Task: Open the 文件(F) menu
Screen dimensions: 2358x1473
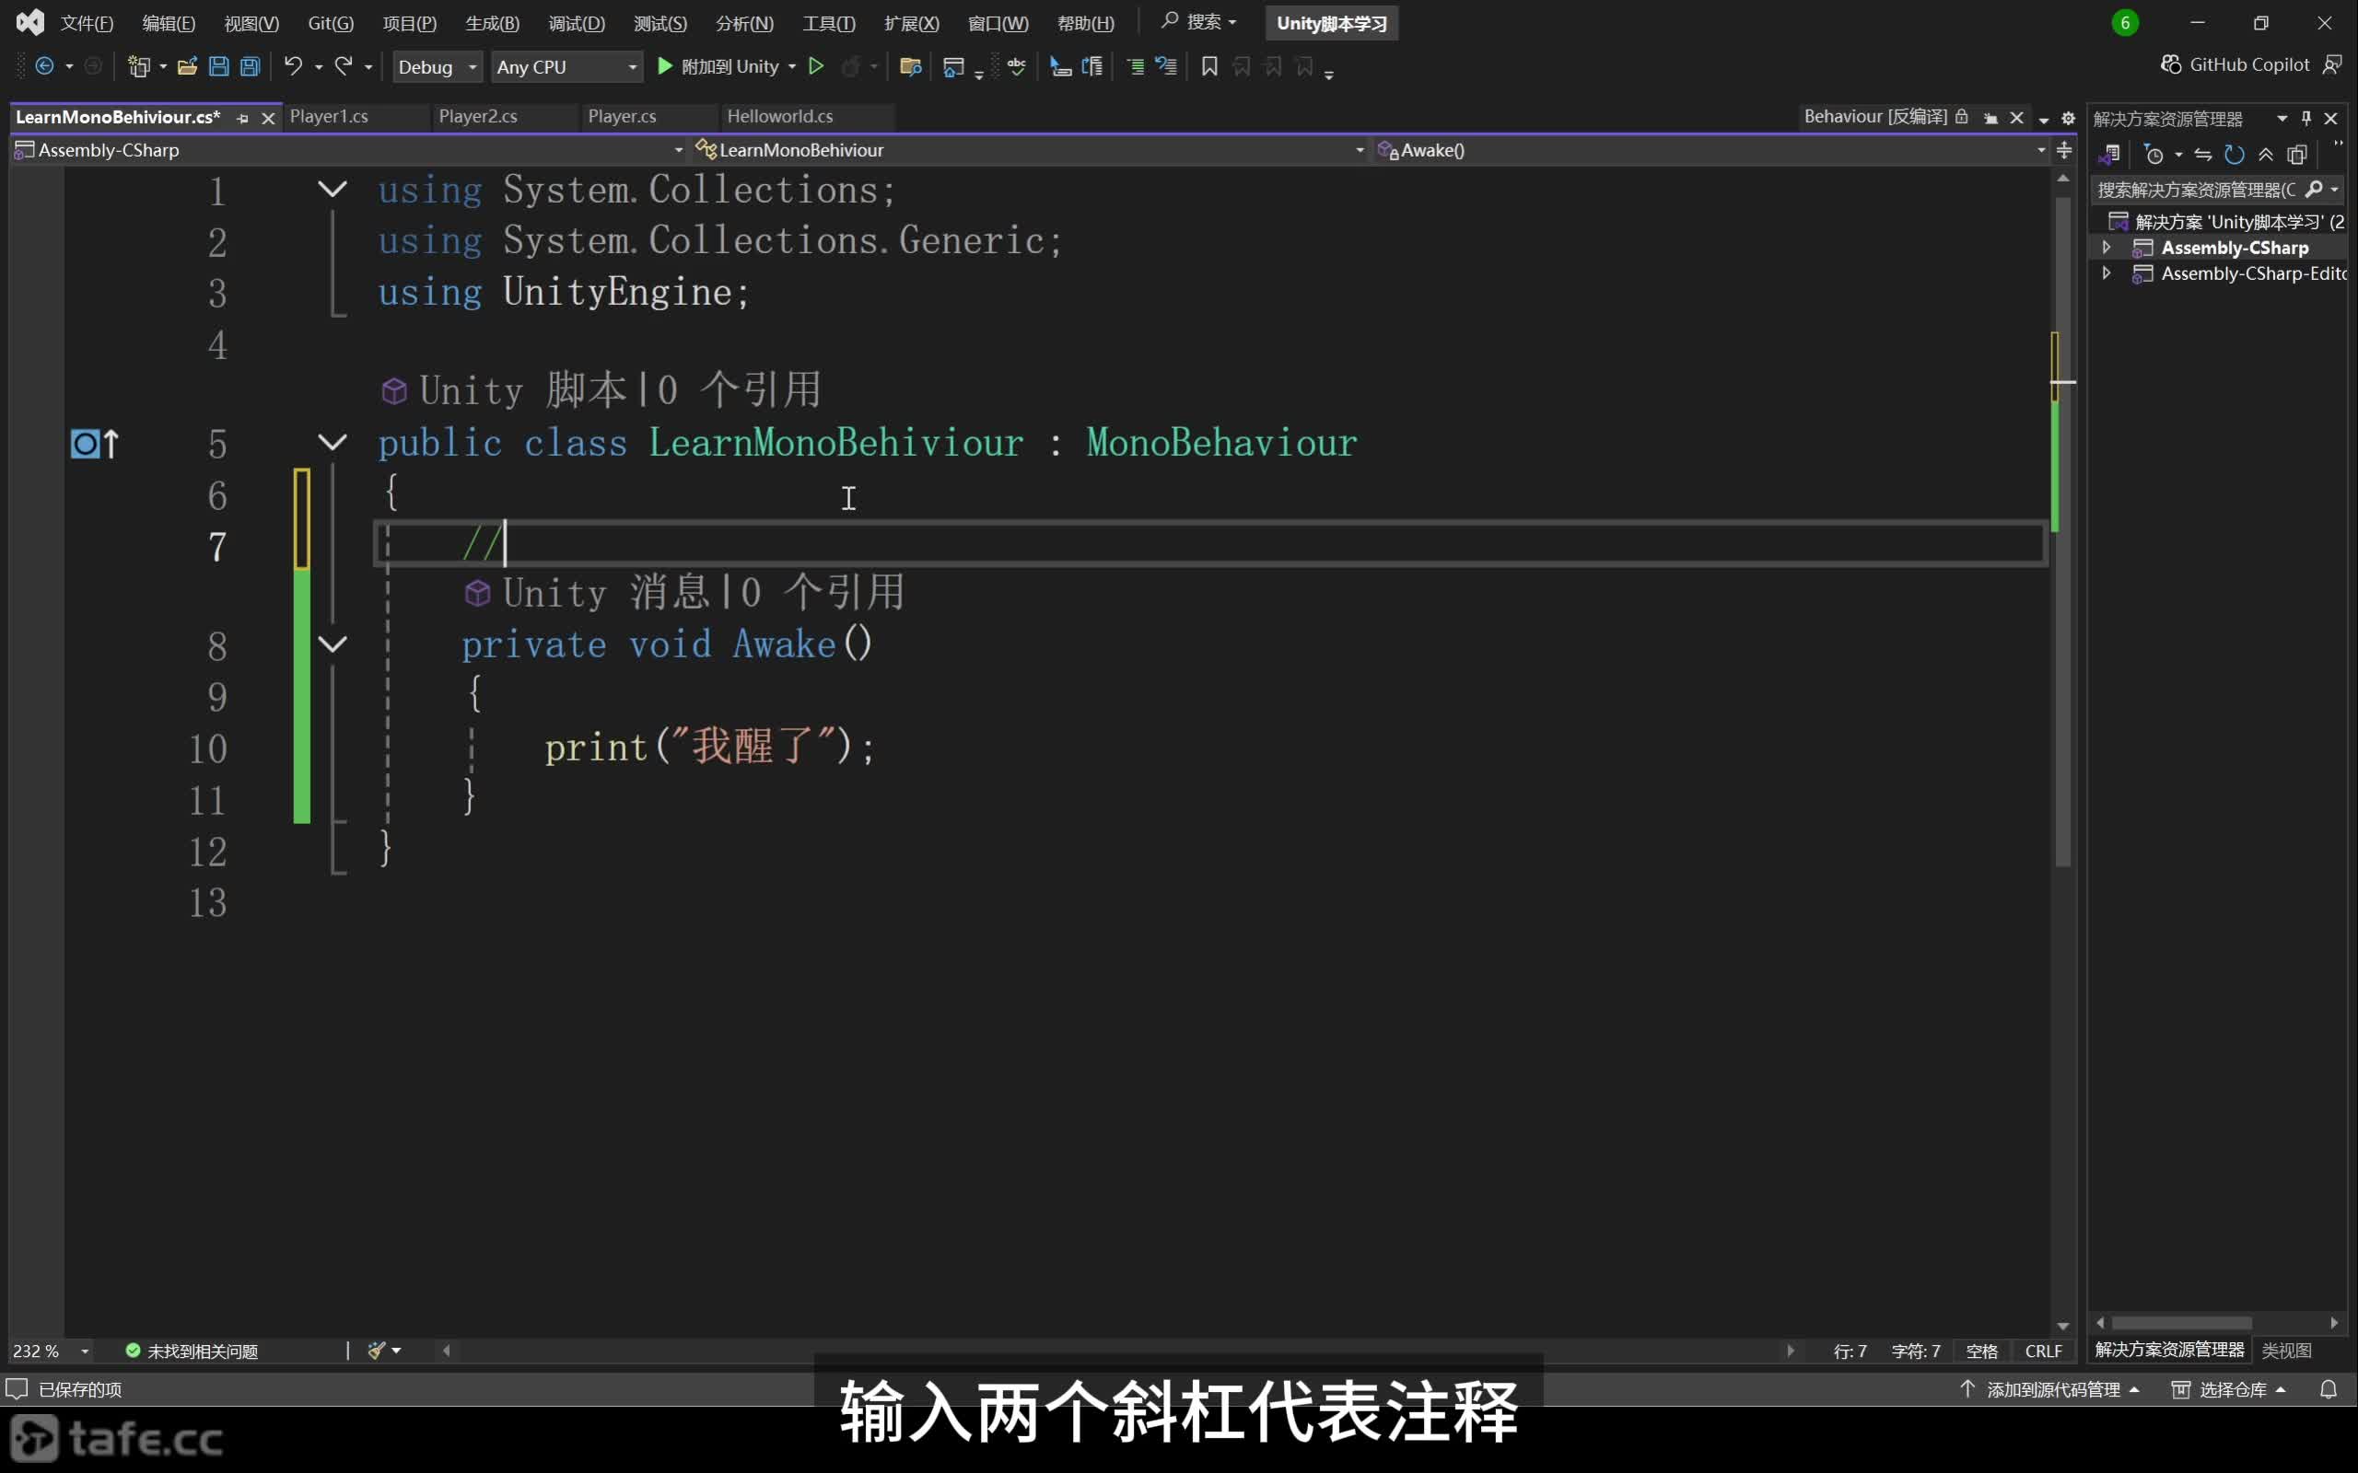Action: [87, 22]
